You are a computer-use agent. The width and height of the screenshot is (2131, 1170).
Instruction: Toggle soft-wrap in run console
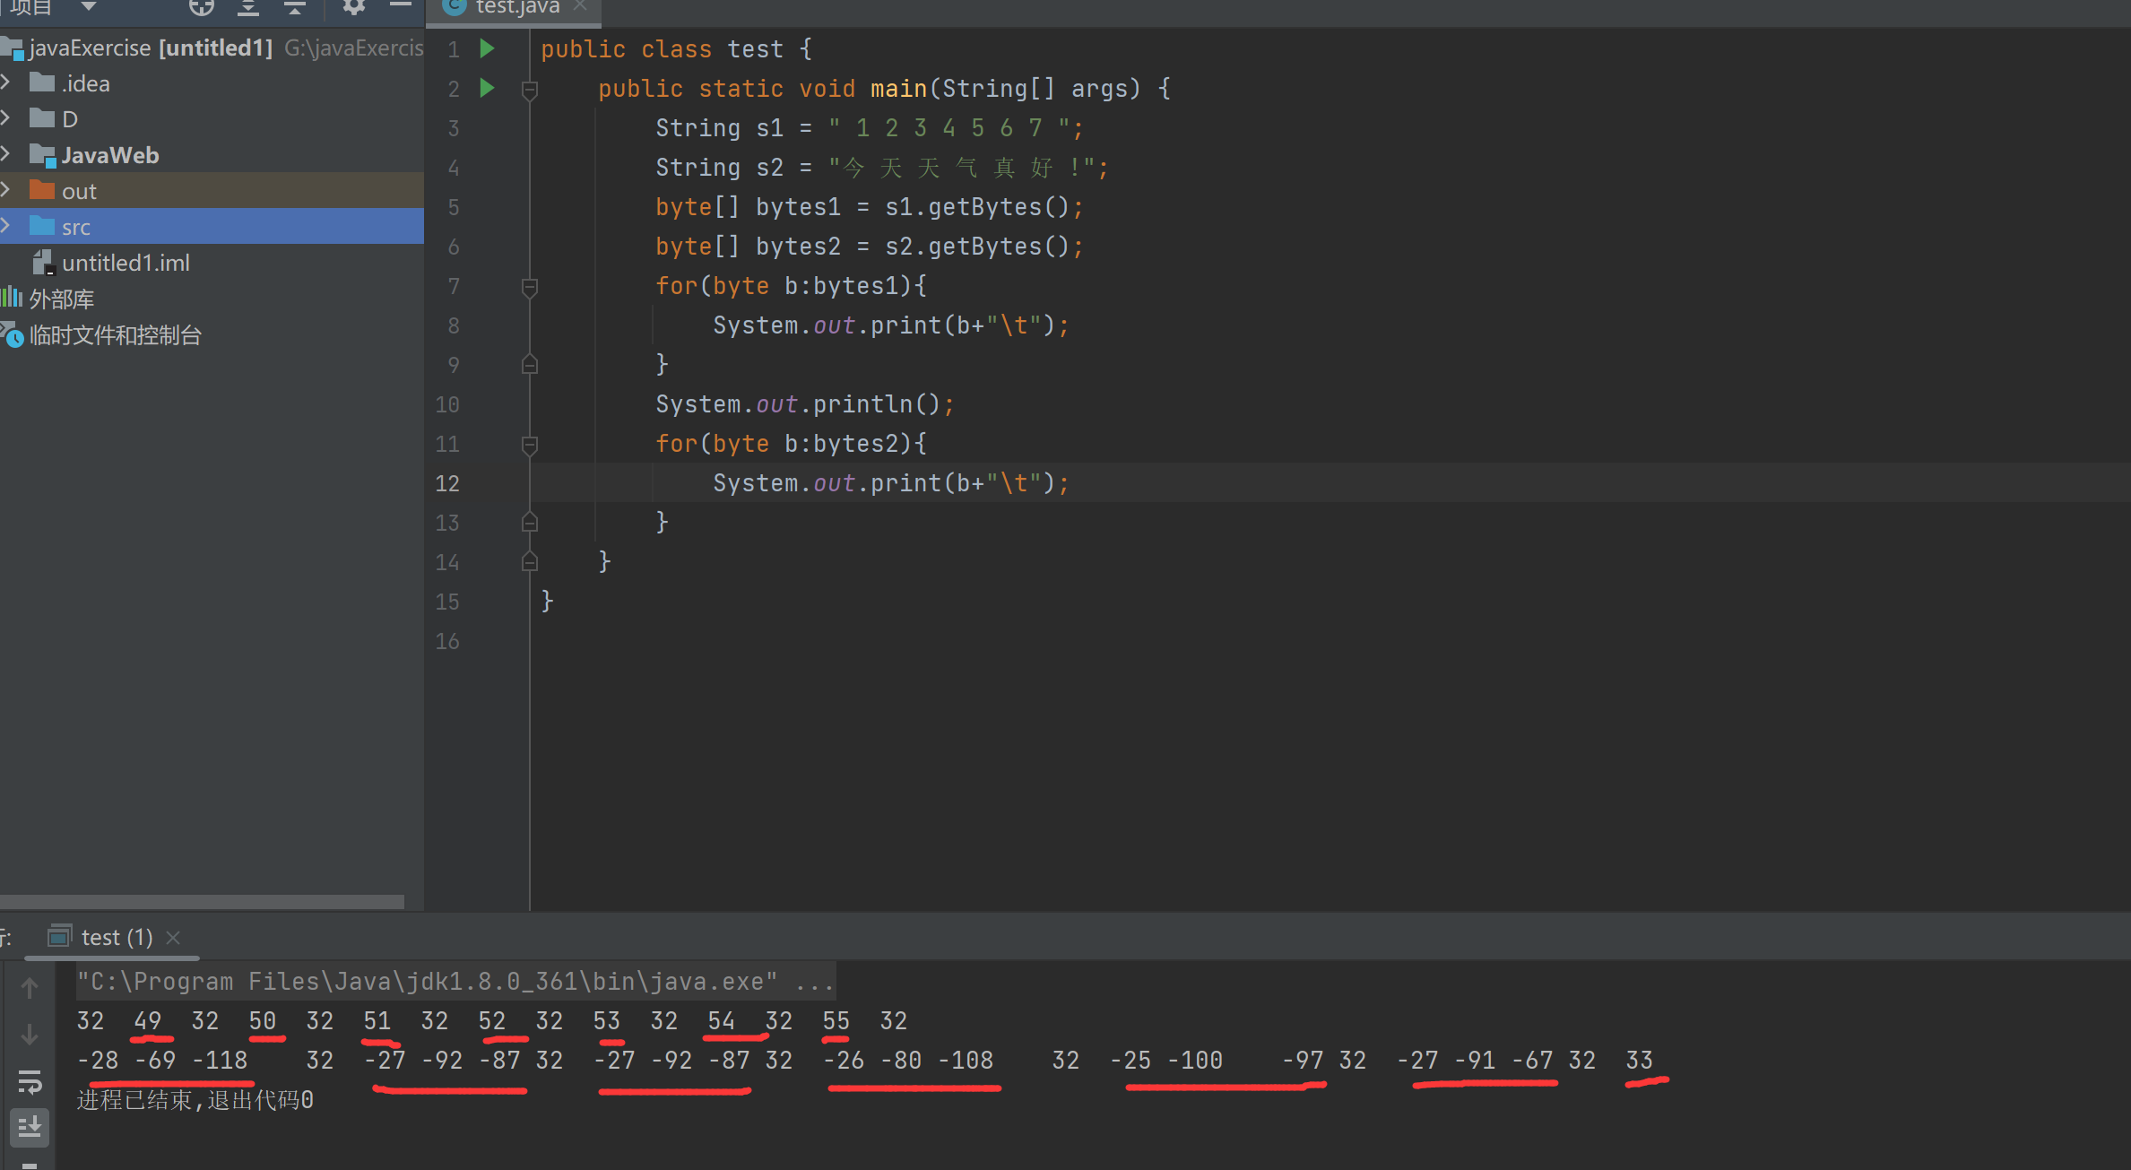30,1082
